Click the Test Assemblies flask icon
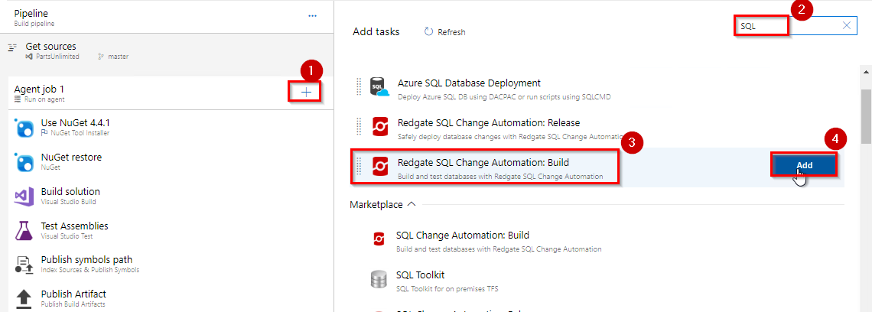872x312 pixels. [x=24, y=230]
